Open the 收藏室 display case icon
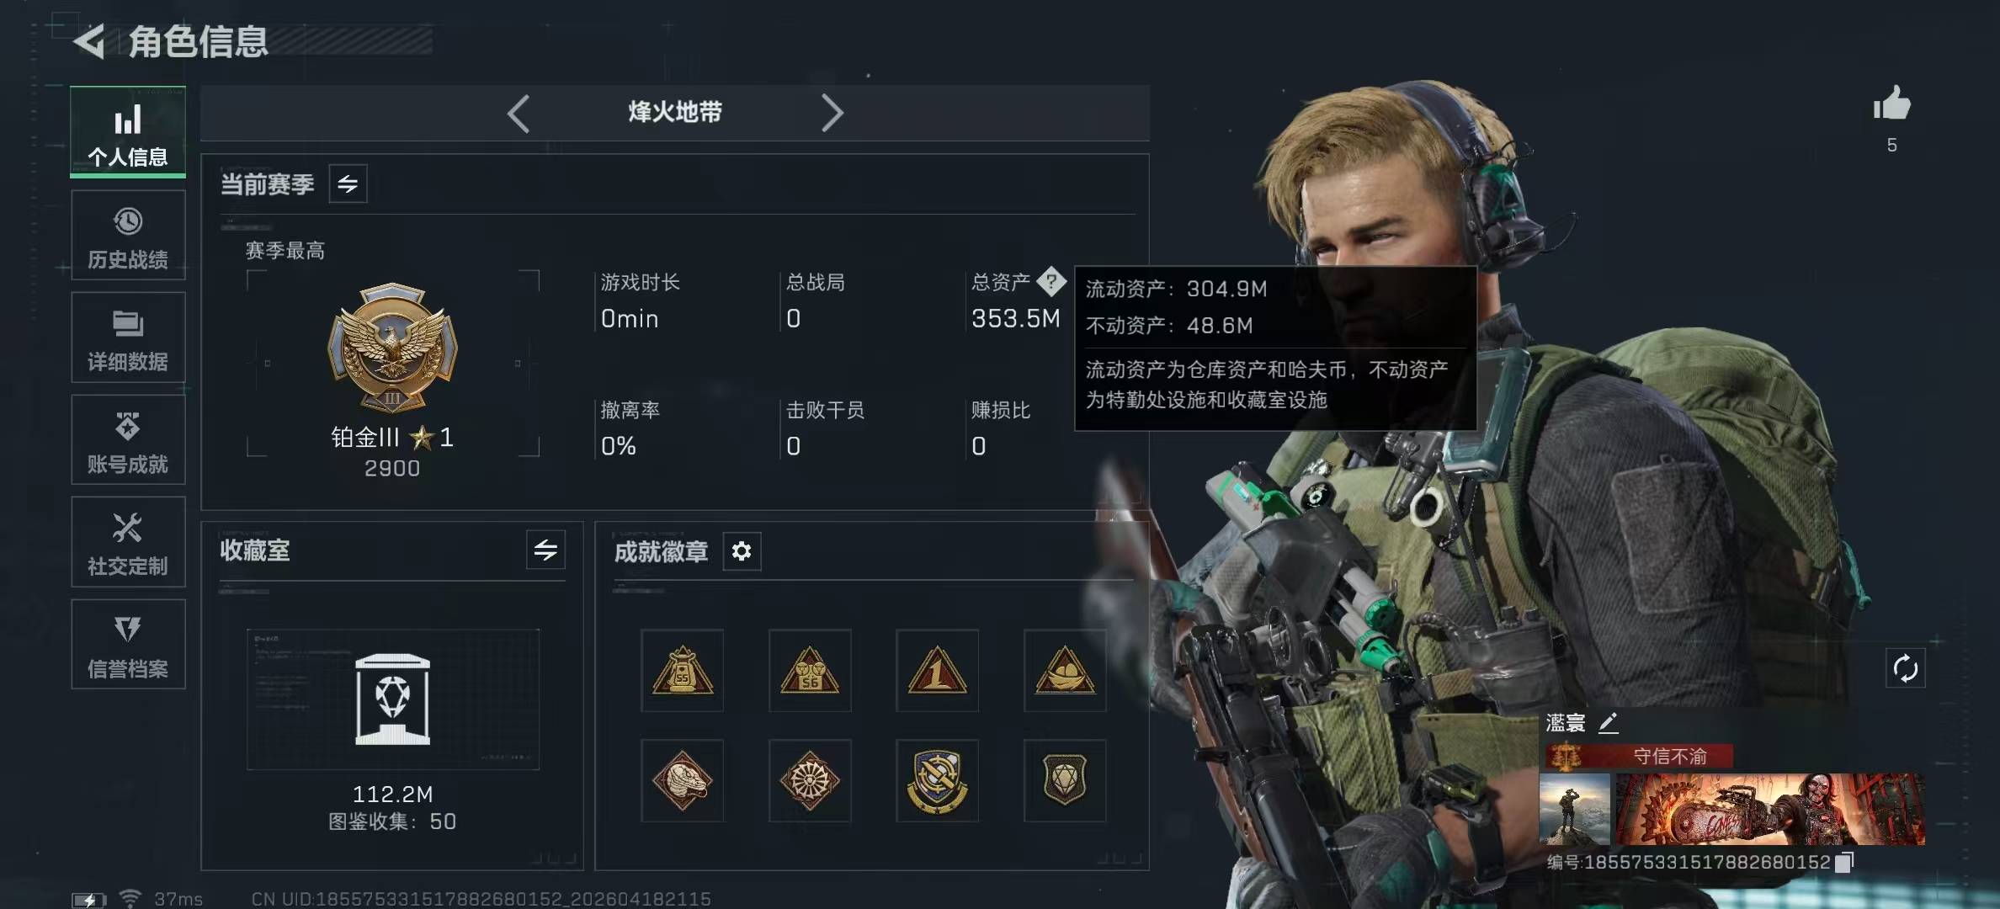This screenshot has width=2000, height=909. 392,699
